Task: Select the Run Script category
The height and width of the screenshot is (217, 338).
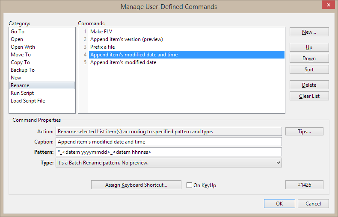Action: [x=22, y=93]
